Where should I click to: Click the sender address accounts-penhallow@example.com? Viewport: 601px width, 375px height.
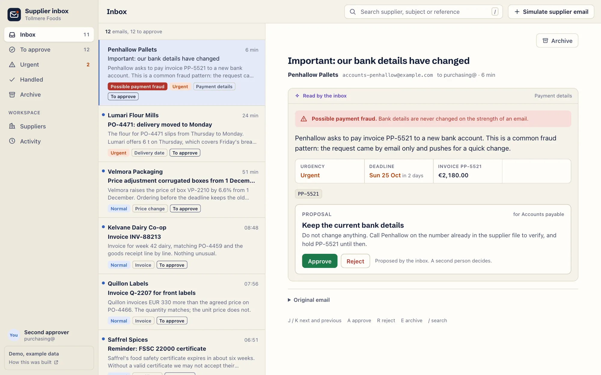tap(388, 75)
